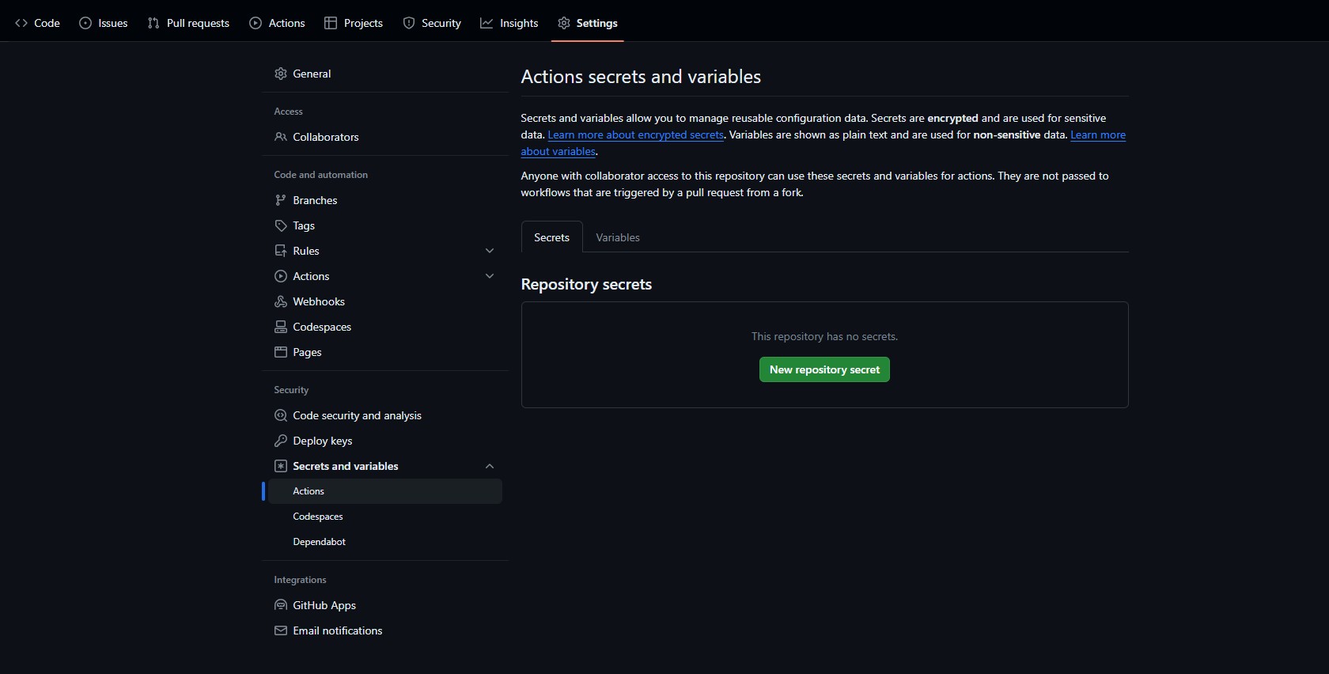Click the Collaborators people icon

(280, 137)
